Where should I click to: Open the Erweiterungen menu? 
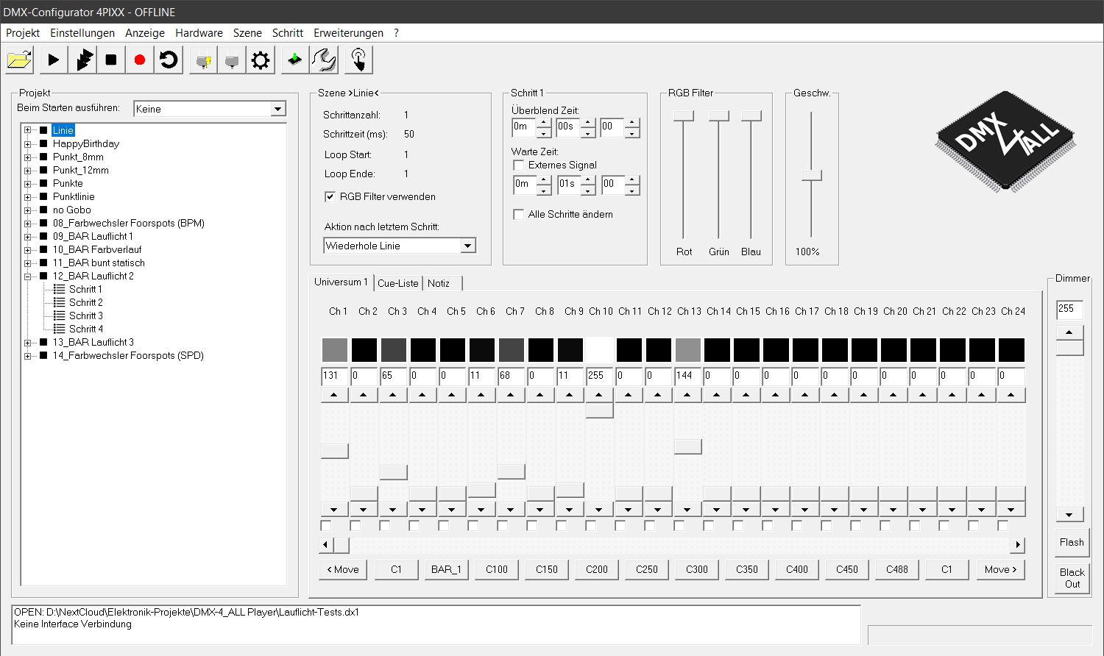[348, 33]
